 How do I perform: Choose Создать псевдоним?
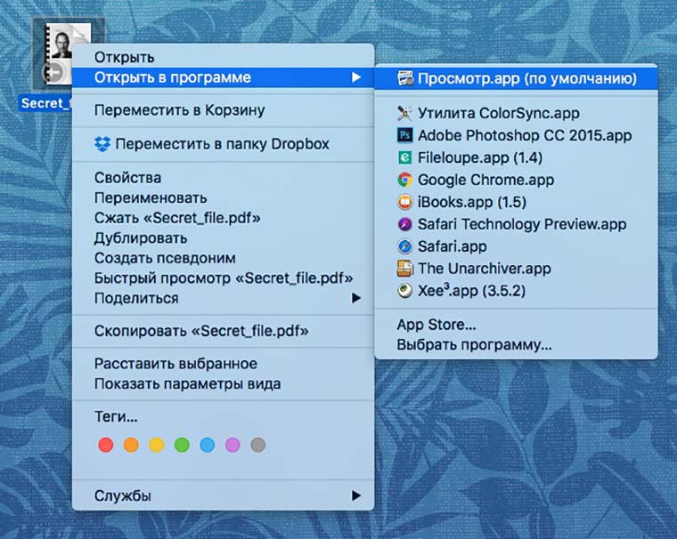(x=224, y=258)
